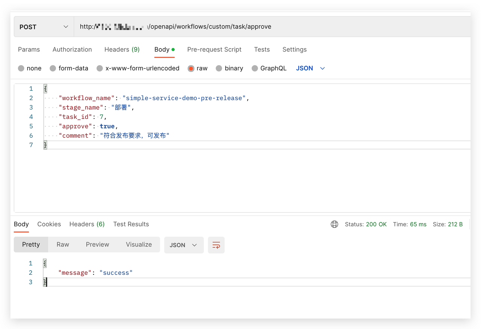
Task: Open the Tests tab
Action: 262,50
